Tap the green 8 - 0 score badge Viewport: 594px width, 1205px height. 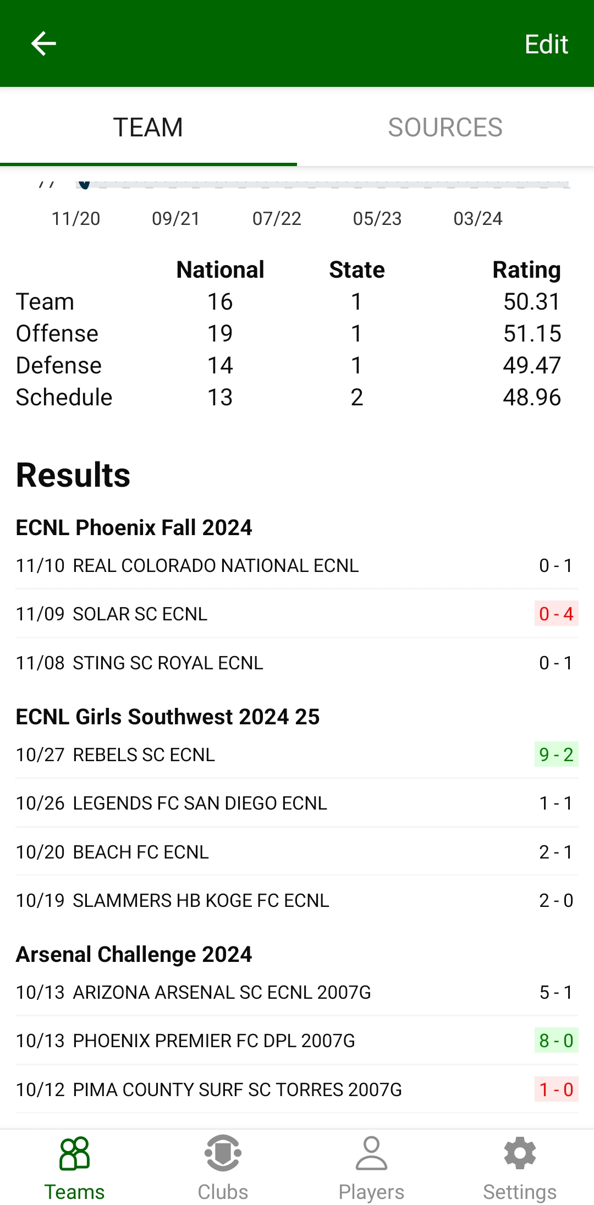coord(556,1041)
